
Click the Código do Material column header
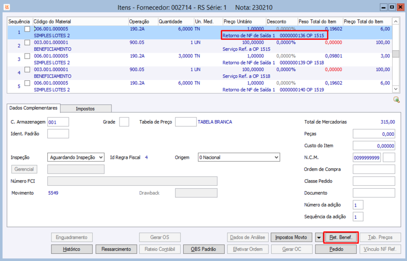click(80, 21)
